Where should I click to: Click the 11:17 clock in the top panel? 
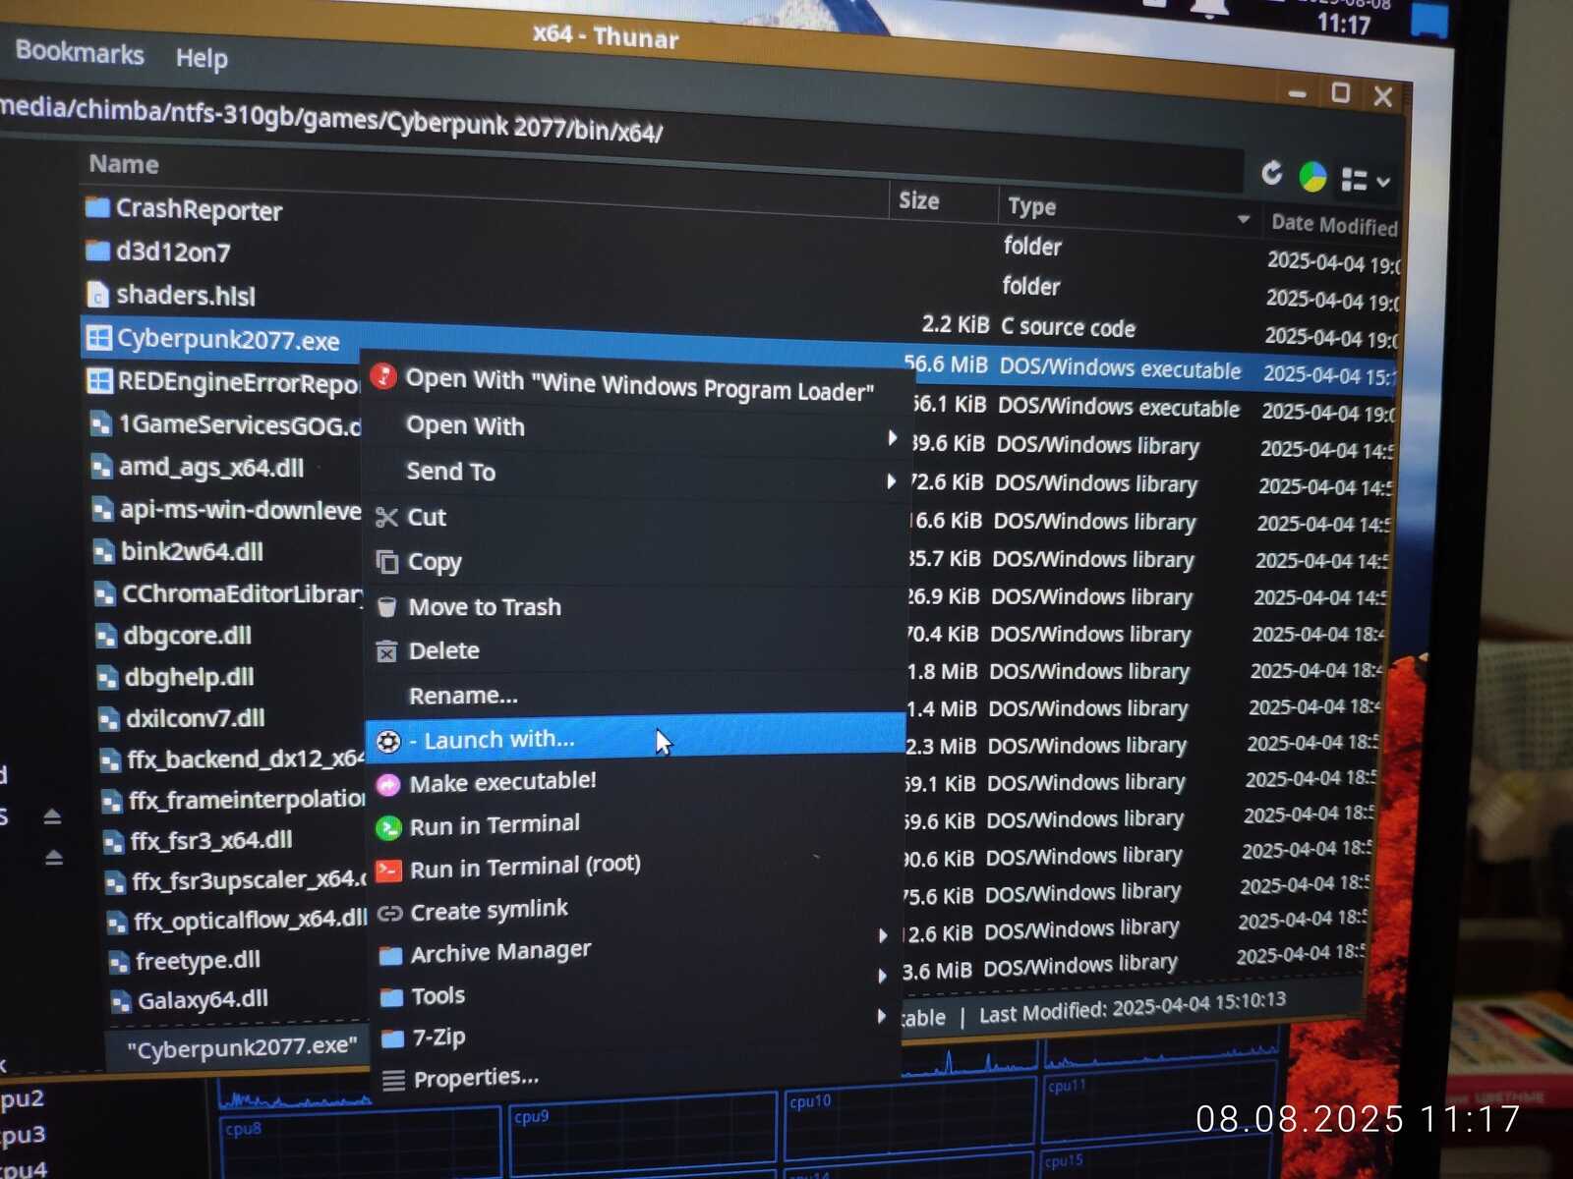(x=1343, y=23)
